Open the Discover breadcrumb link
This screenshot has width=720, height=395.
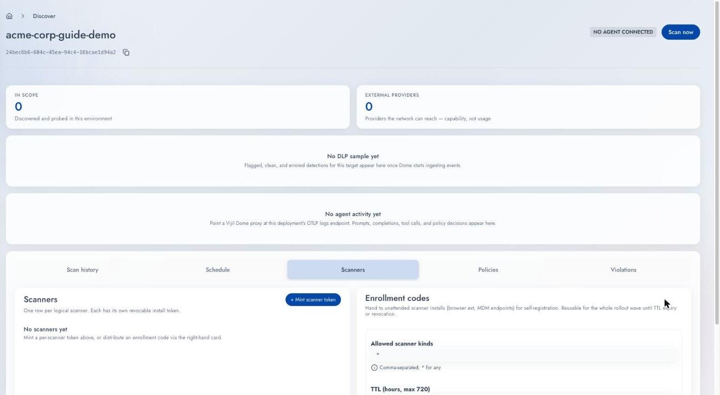44,16
